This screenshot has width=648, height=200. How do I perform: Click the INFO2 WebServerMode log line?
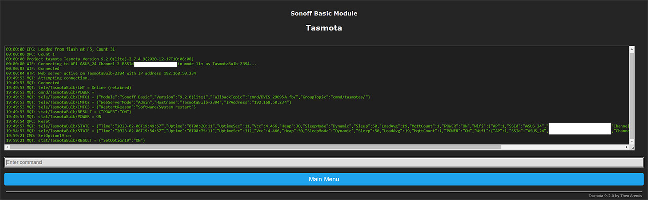[x=148, y=102]
